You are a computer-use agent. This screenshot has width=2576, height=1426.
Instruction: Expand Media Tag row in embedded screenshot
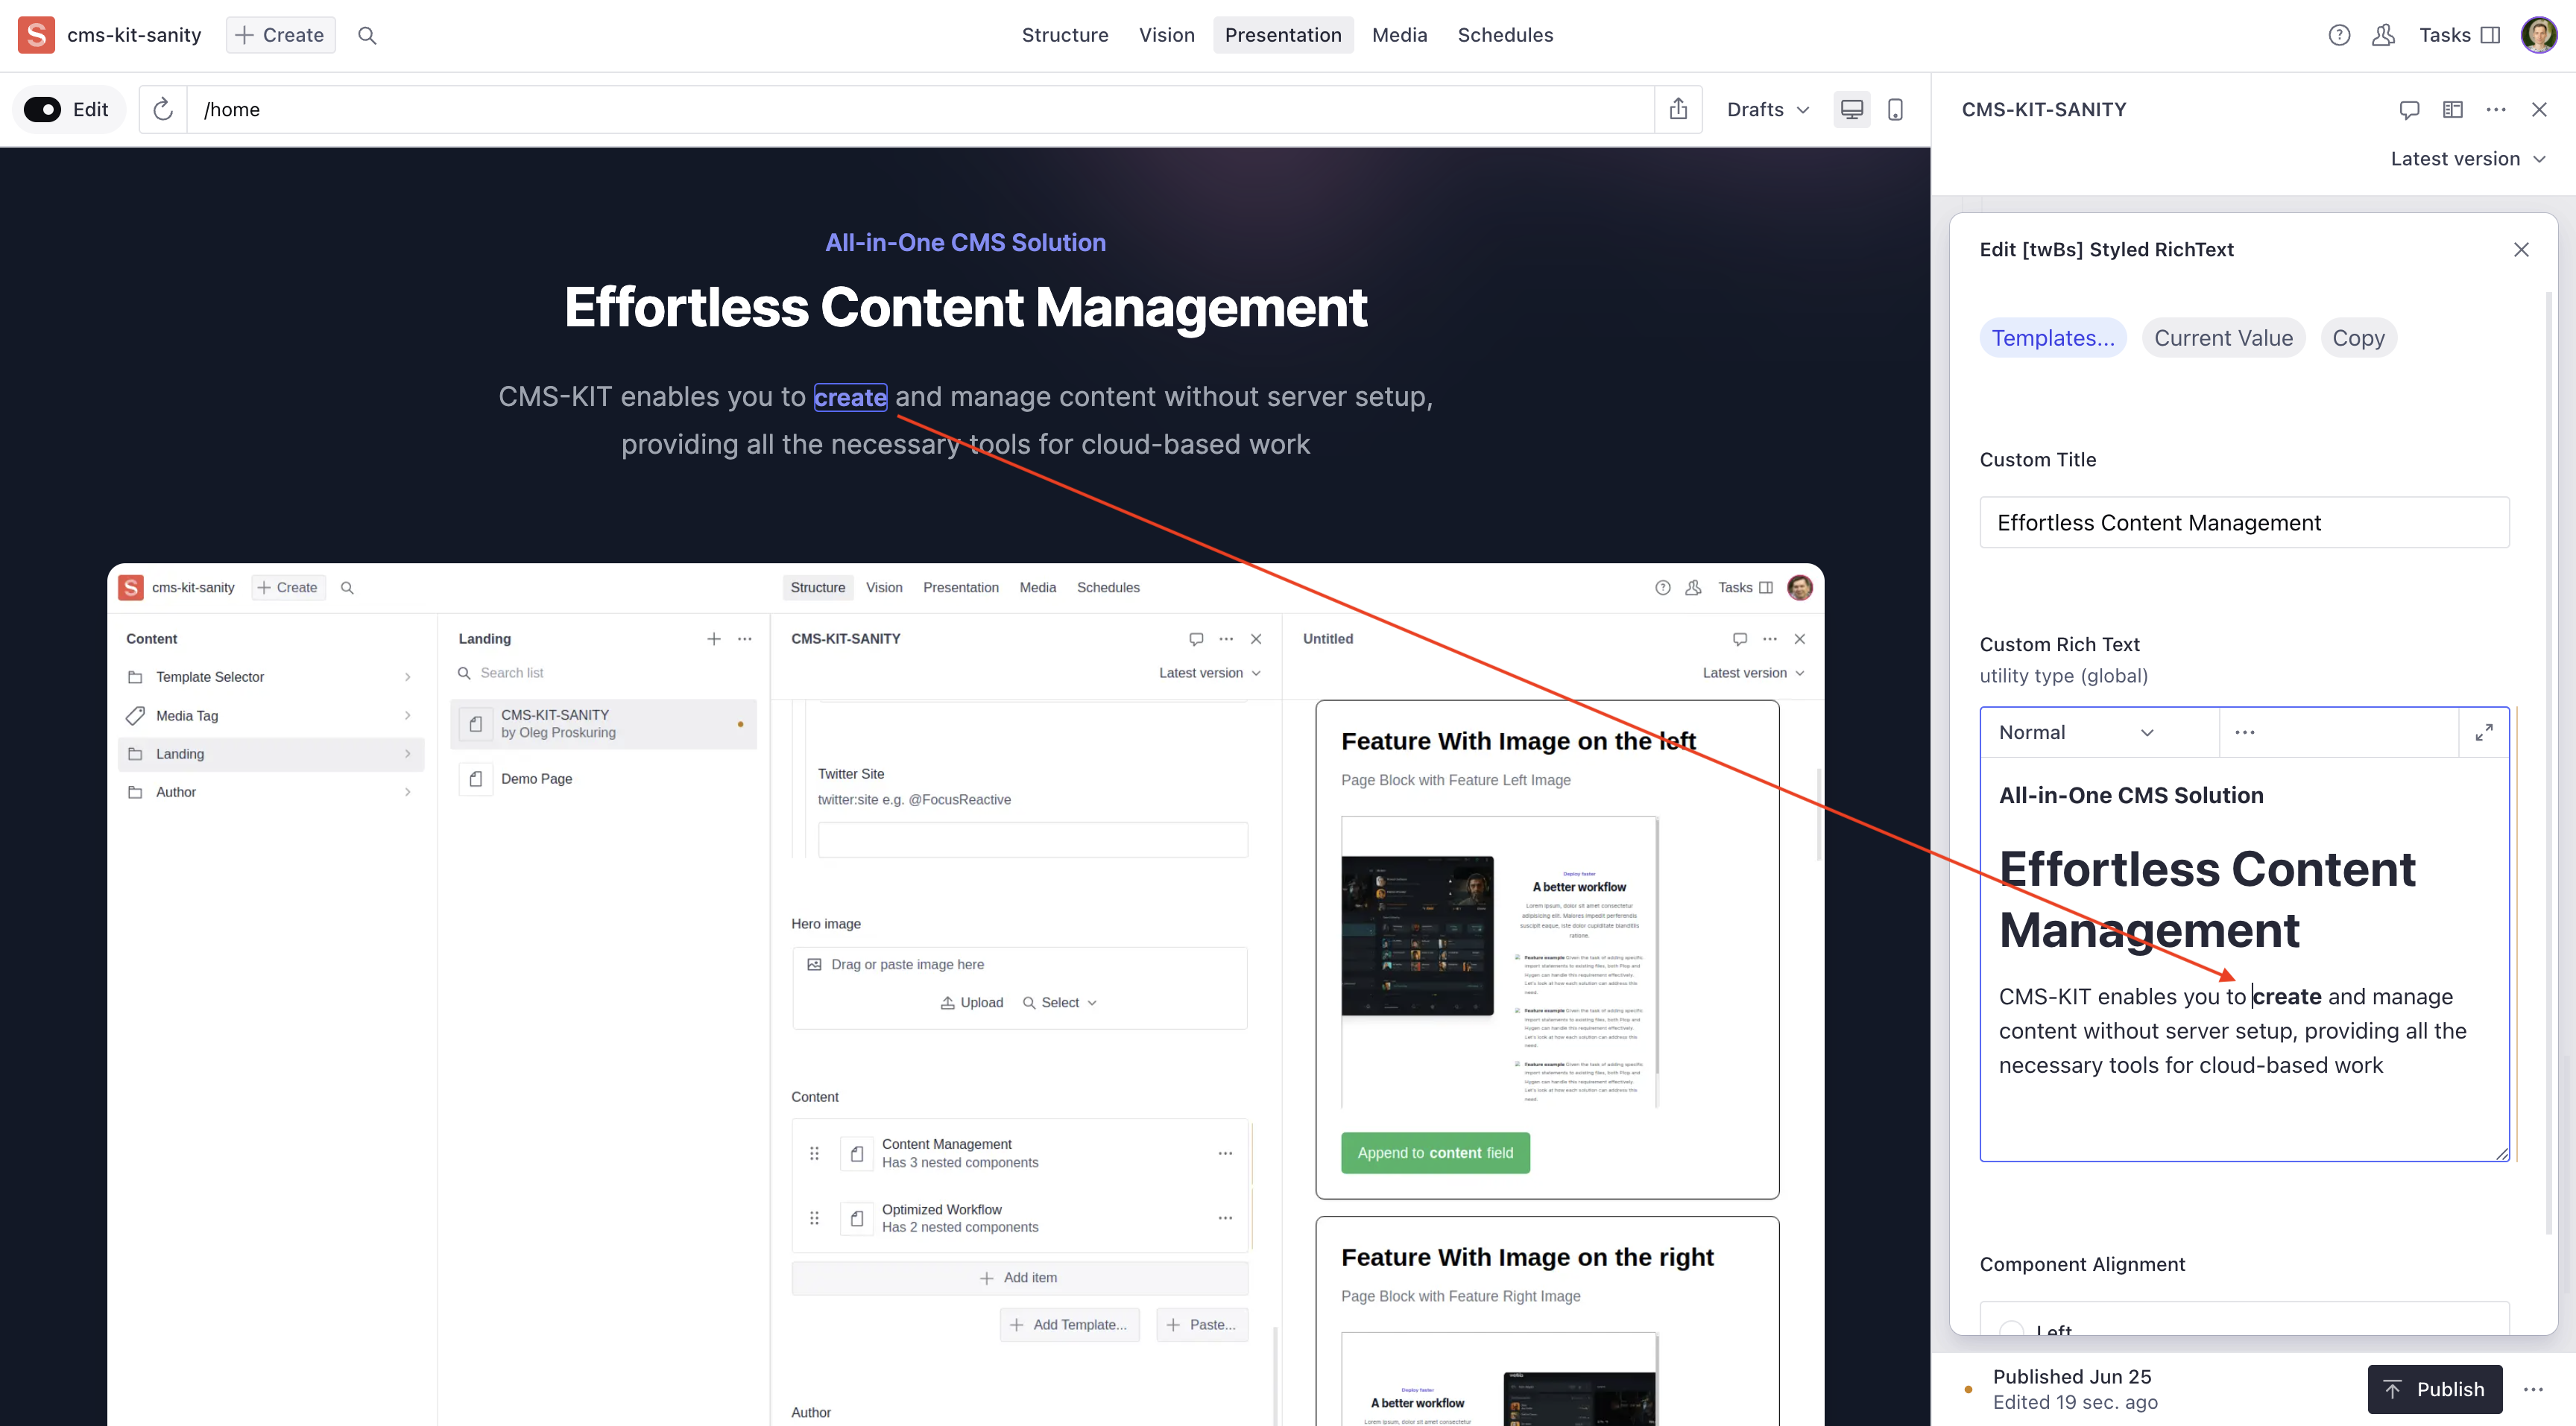click(270, 715)
